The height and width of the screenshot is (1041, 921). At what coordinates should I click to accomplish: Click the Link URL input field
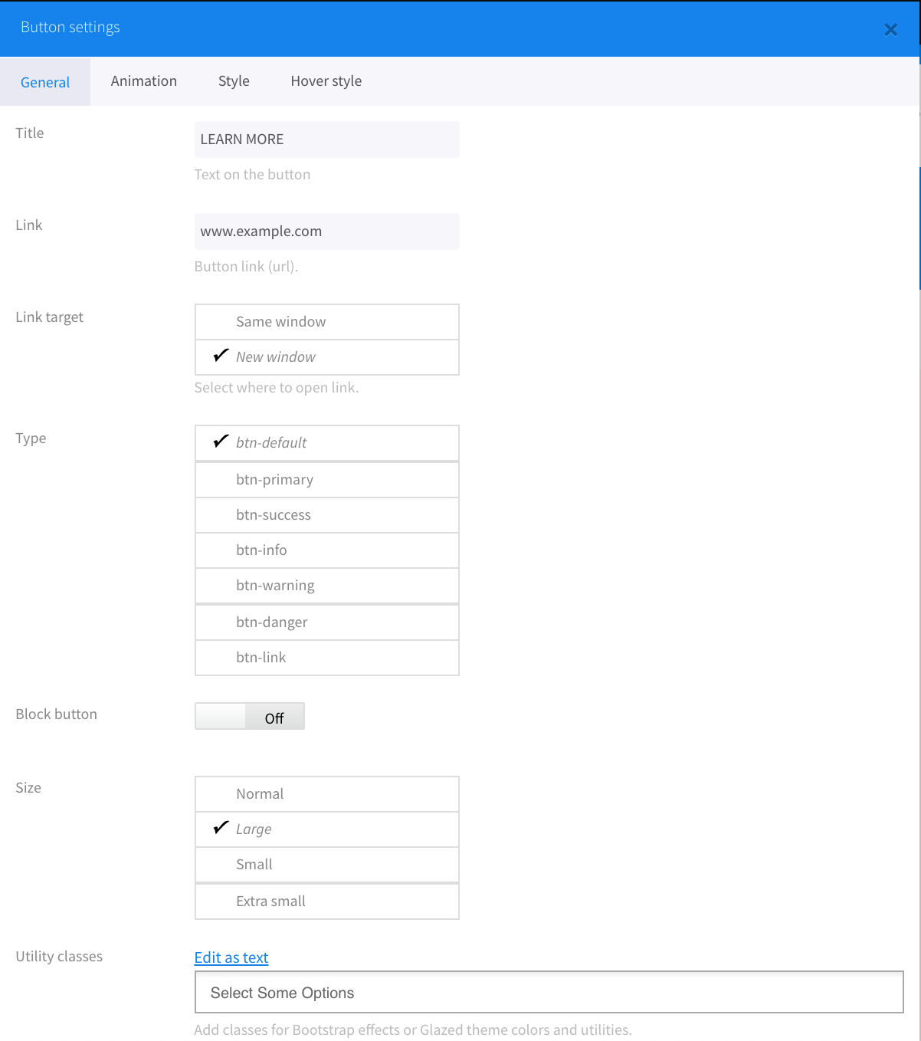327,232
